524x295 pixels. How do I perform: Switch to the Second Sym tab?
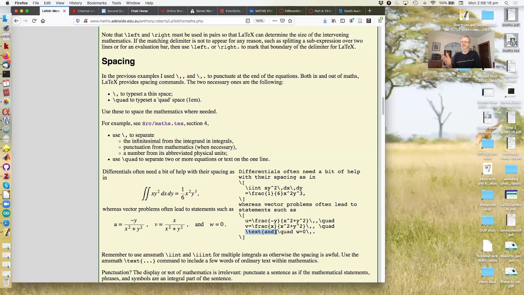pyautogui.click(x=113, y=11)
